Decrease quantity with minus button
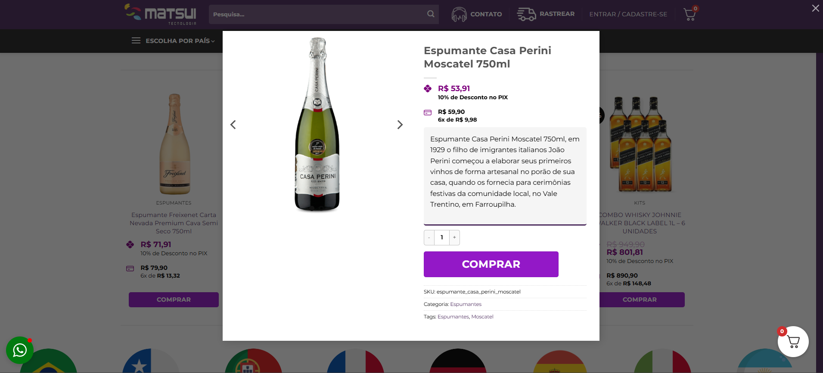 coord(429,237)
